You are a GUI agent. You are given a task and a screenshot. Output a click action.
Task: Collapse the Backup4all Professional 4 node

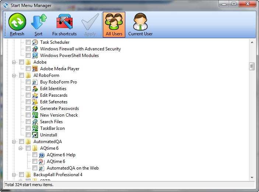(14, 175)
